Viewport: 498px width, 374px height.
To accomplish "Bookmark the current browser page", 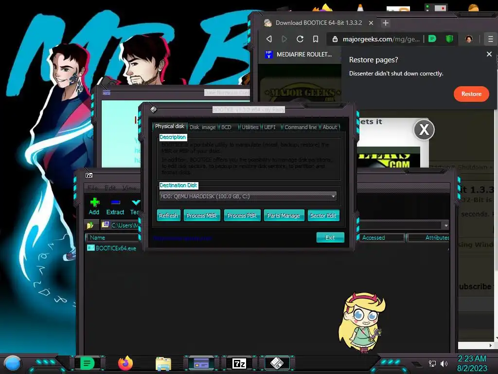I will [315, 39].
